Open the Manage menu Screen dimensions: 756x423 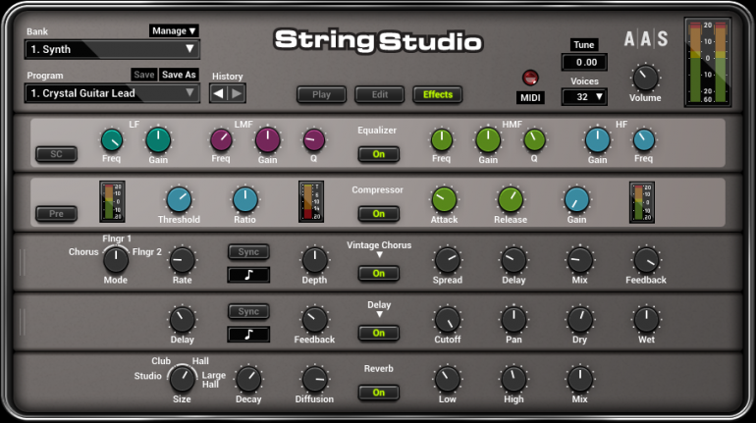(x=174, y=30)
